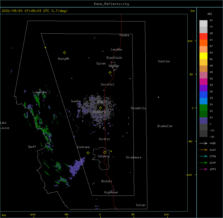223x218 pixels.
Task: Click the Strathmore label on map
Action: 133,157
